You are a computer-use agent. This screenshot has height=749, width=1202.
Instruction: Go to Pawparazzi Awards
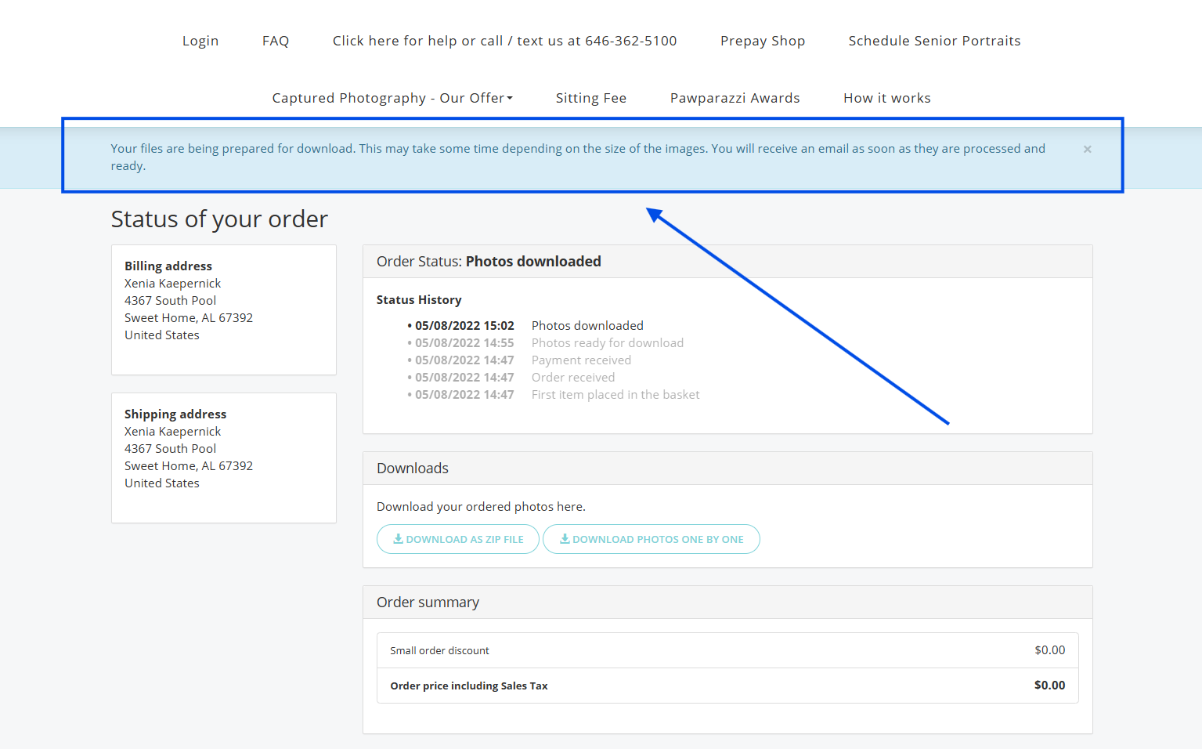click(735, 98)
